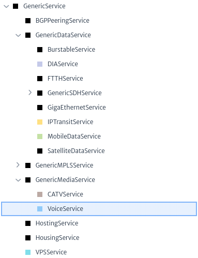Collapse the GenericService root node
The height and width of the screenshot is (258, 198).
[6, 6]
